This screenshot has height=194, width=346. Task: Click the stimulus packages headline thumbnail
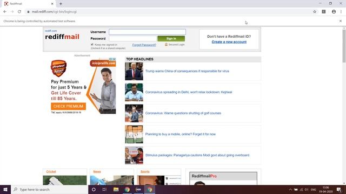(134, 155)
